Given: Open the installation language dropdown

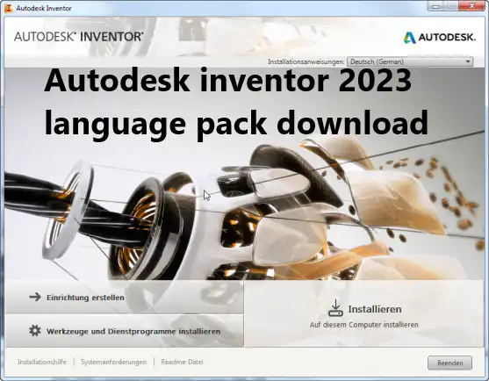Looking at the screenshot, I should click(x=410, y=61).
